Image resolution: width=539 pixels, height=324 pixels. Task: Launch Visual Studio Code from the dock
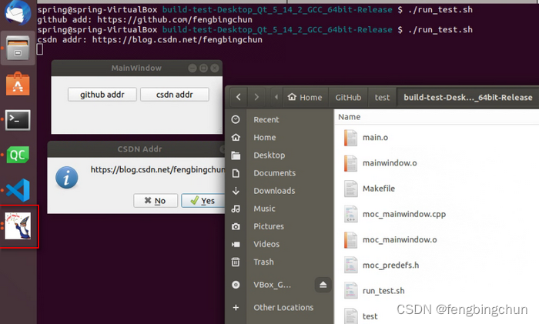pos(18,190)
